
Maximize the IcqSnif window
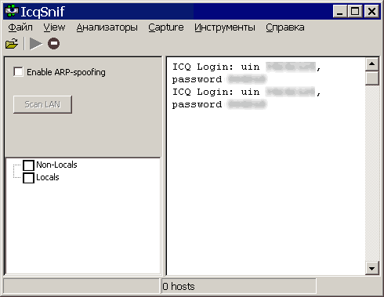(355, 12)
